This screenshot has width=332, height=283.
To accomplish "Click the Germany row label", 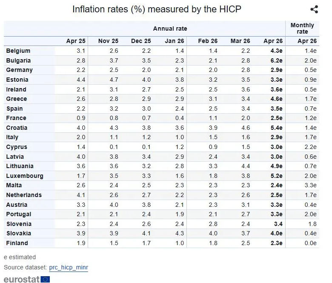I will pos(19,70).
